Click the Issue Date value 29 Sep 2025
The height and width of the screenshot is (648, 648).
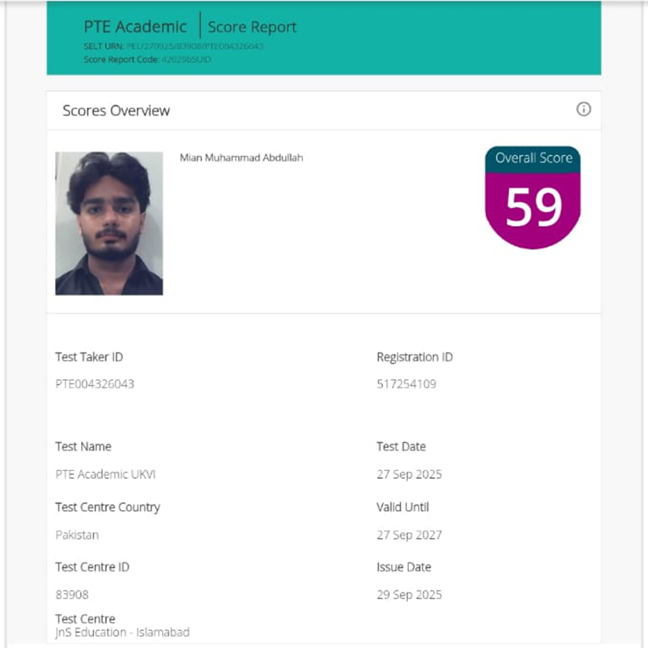[x=409, y=595]
